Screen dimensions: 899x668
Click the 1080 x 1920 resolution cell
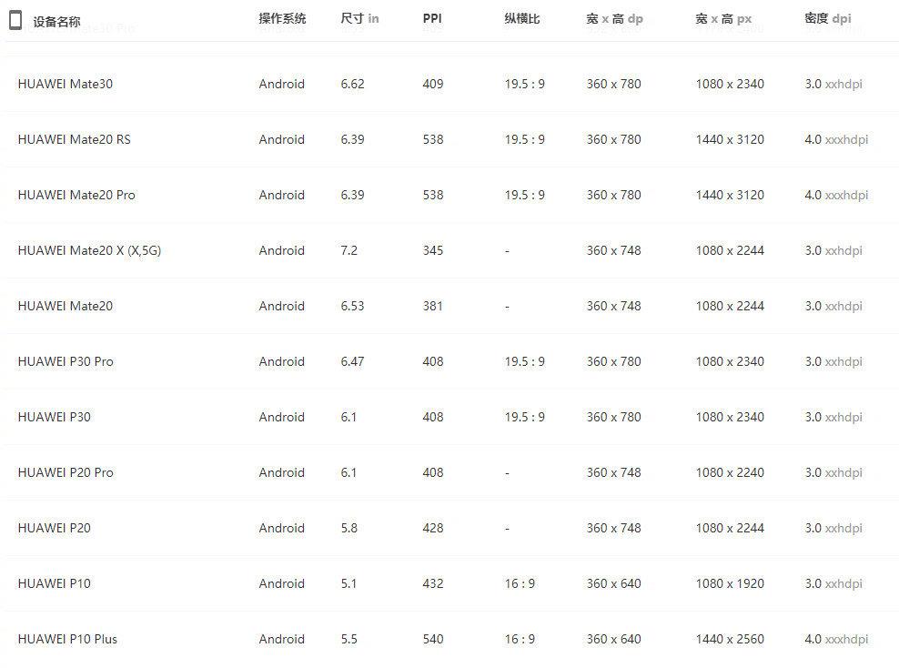(730, 583)
